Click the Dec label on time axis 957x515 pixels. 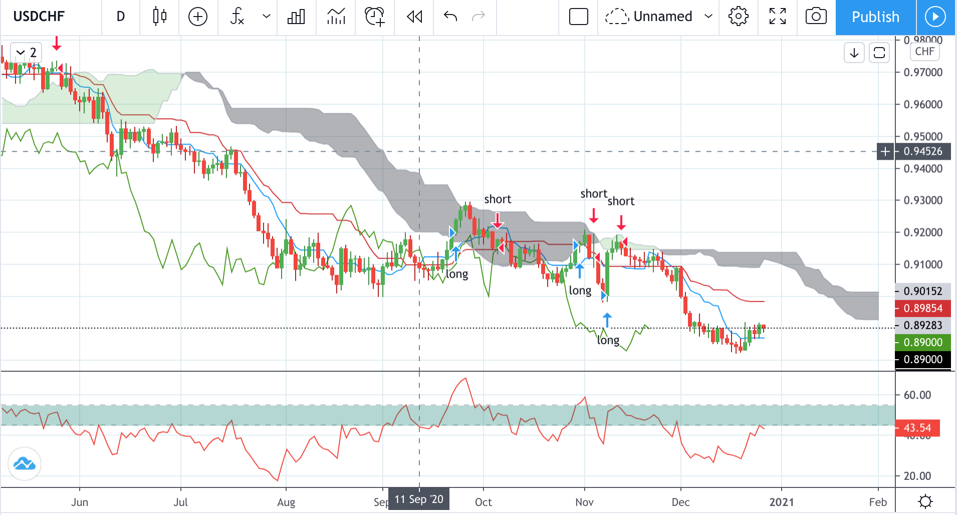[x=680, y=502]
